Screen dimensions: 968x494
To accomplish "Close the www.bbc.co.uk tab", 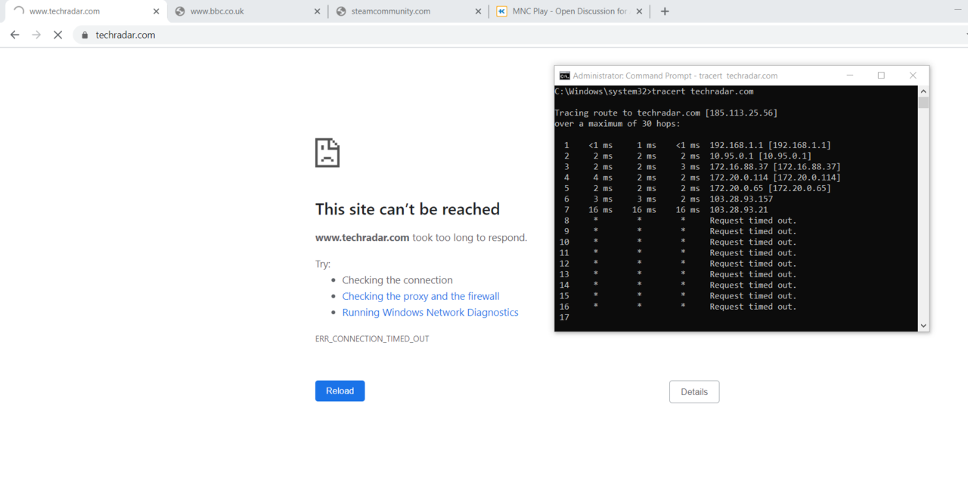I will [x=317, y=11].
